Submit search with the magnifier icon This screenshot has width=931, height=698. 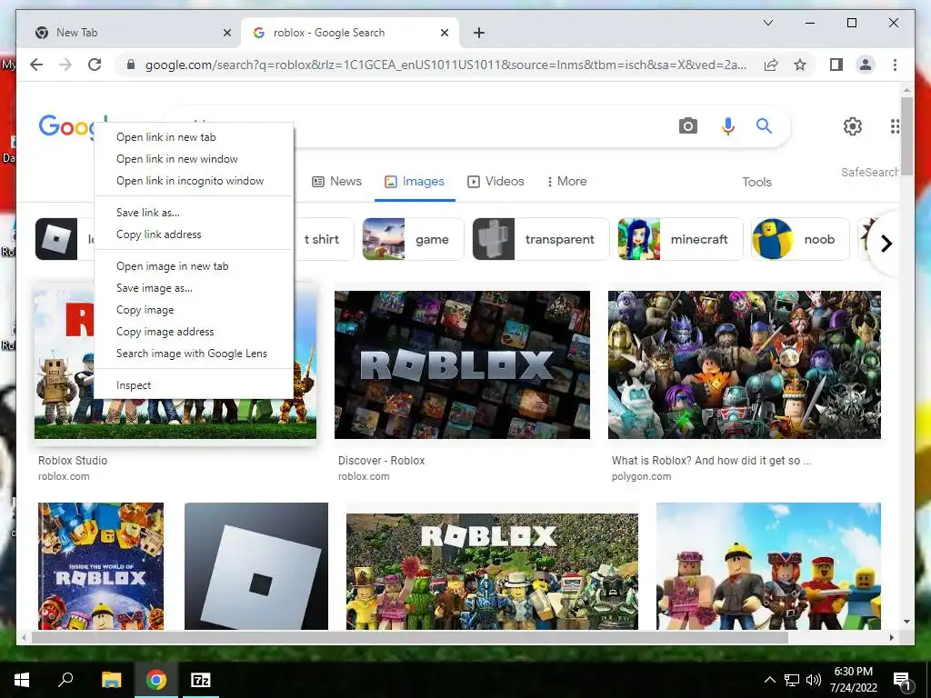(x=764, y=125)
